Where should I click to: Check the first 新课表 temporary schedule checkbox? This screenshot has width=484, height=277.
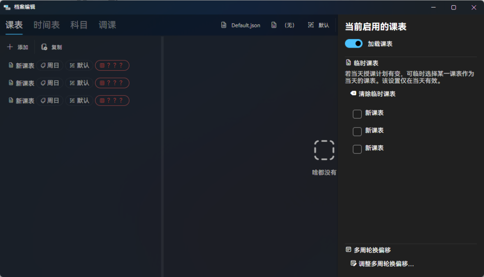tap(357, 113)
